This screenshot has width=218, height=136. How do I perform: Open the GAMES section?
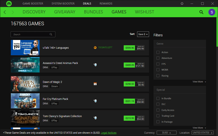[x=119, y=12]
